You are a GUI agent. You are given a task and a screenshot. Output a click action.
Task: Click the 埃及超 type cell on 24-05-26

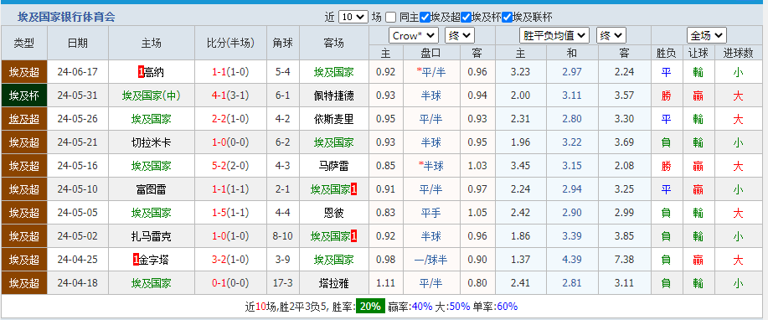(24, 119)
